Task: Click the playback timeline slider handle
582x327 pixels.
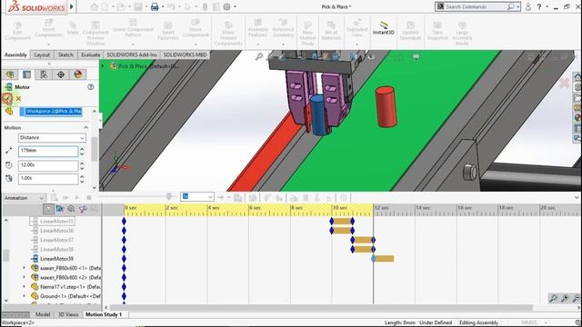Action: [169, 196]
